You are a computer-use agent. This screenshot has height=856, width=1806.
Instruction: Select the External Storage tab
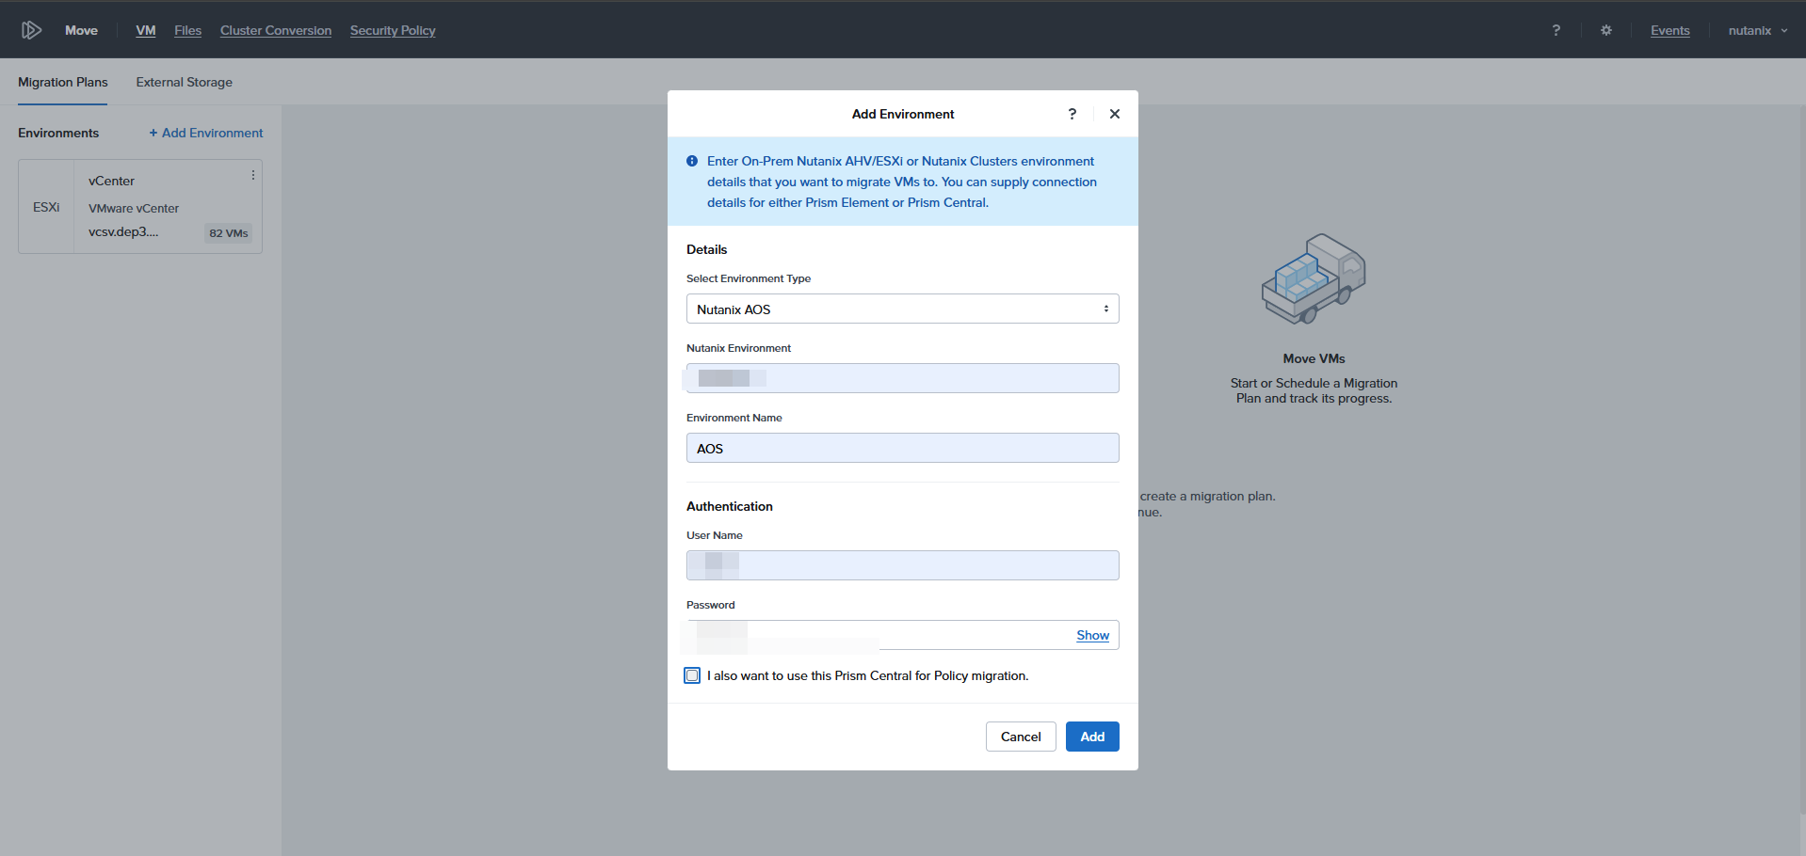184,82
